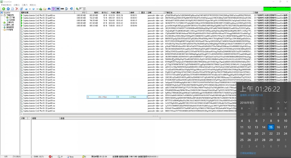
Task: Click the download speed Mbps meter
Action: (102, 97)
